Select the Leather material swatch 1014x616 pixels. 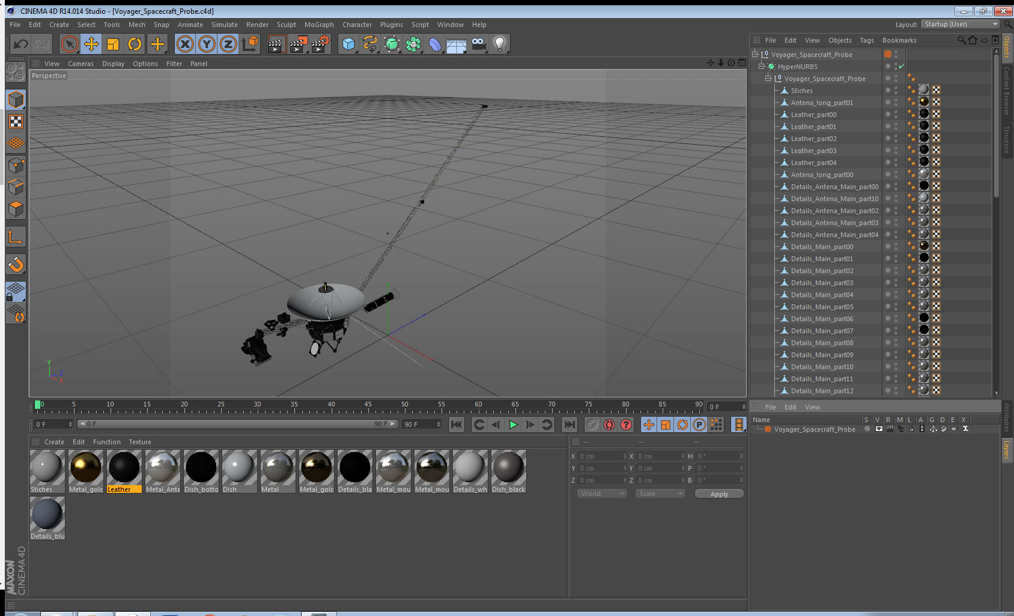coord(124,471)
